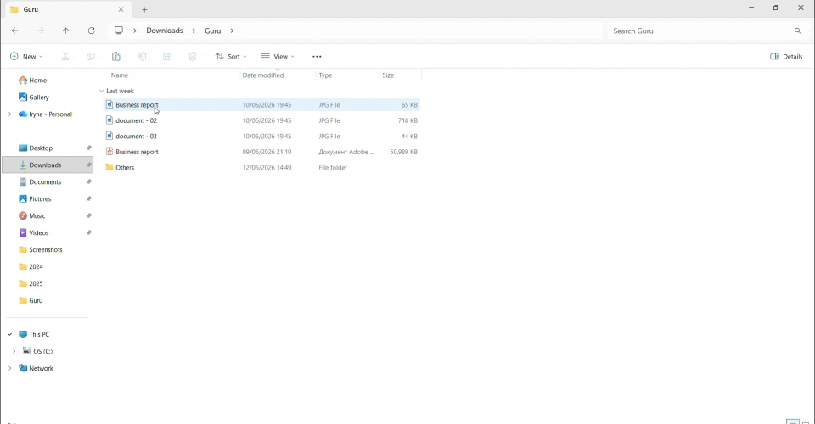Toggle the Details pane button
This screenshot has height=424, width=815.
786,57
